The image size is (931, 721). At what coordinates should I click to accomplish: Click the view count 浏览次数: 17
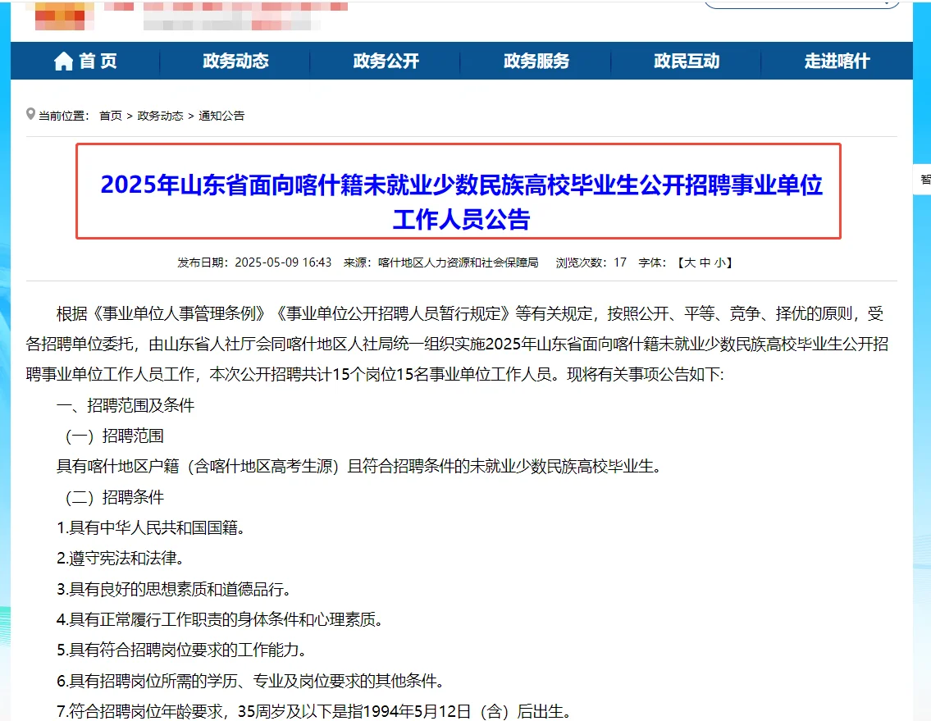point(591,262)
